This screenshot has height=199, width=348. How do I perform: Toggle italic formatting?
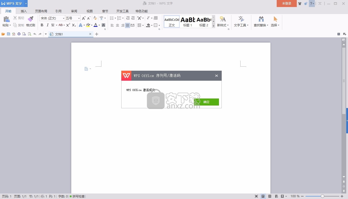[x=47, y=25]
